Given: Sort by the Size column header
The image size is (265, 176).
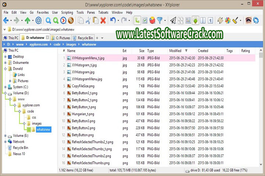Looking at the screenshot, I should [142, 51].
